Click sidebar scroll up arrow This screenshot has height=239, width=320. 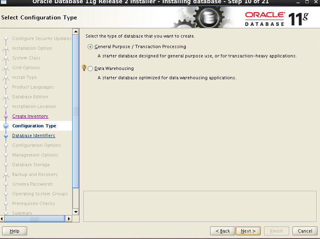pos(76,32)
